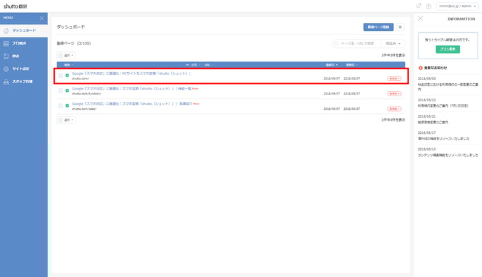
Task: Close the MENU sidebar with X
Action: 42,18
